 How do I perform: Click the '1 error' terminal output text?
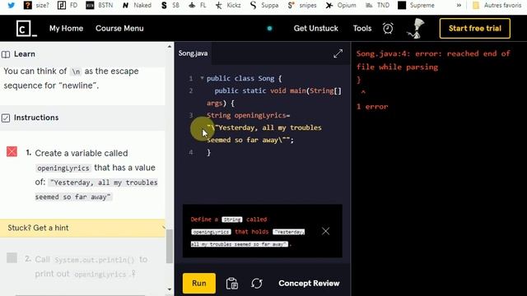click(x=372, y=107)
